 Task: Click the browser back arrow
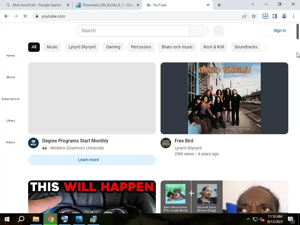[x=6, y=16]
